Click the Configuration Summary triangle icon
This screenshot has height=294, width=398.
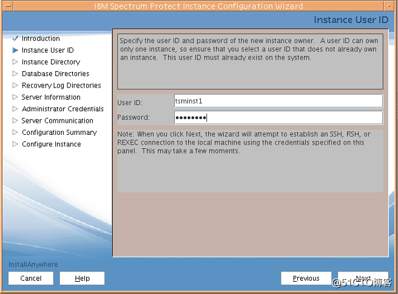(15, 132)
